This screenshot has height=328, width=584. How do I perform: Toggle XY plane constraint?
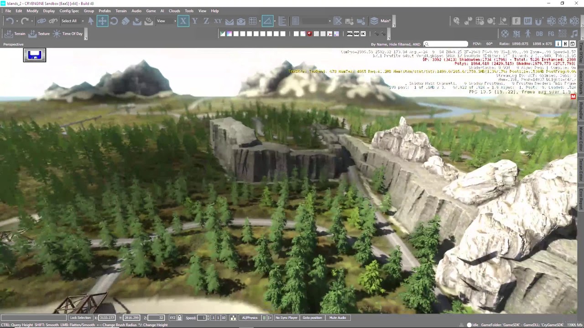pos(218,21)
